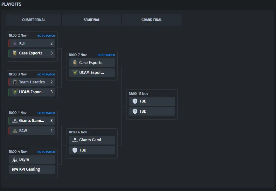Click UCAM Esports logo in the semifinal
The width and height of the screenshot is (276, 191).
click(75, 72)
